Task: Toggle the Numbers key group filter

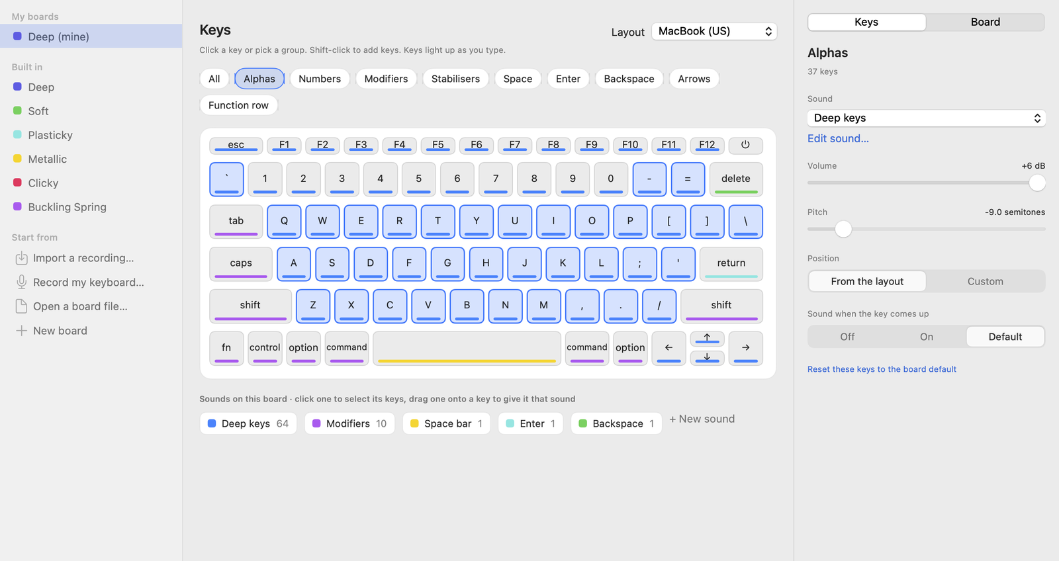Action: click(320, 79)
